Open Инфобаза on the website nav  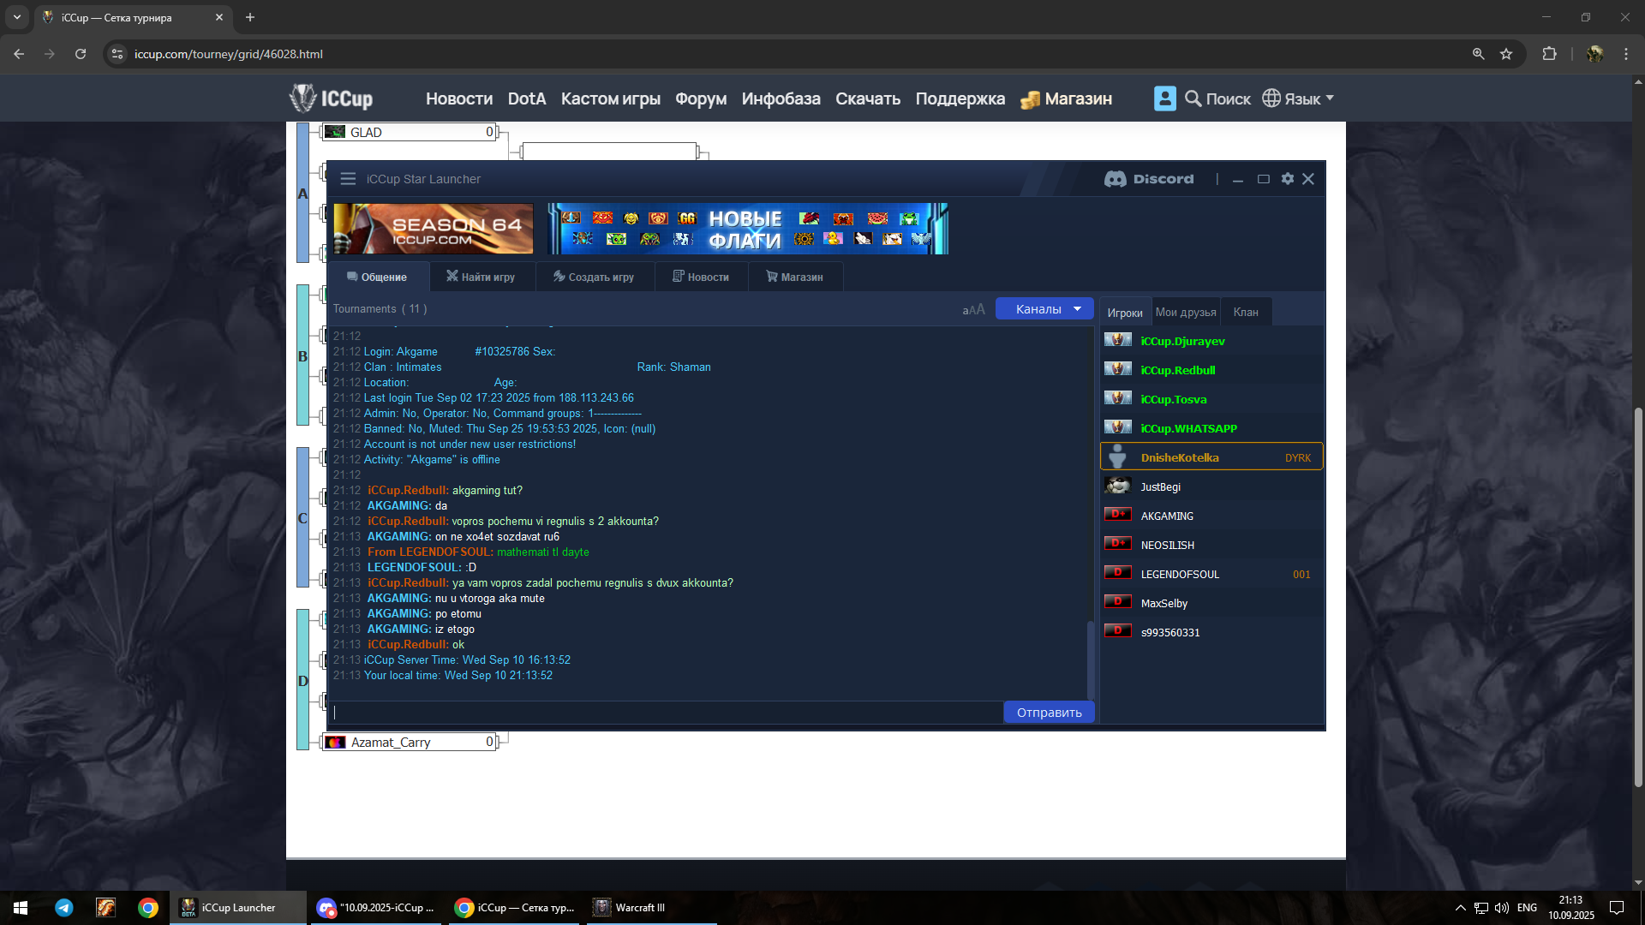point(781,98)
